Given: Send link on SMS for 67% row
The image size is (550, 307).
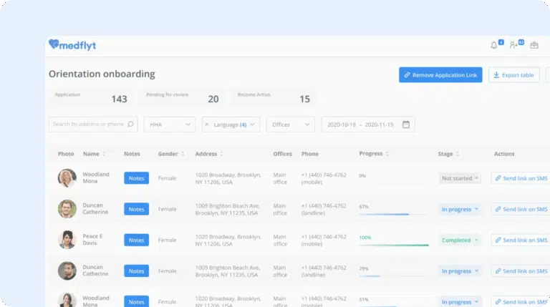Looking at the screenshot, I should pyautogui.click(x=521, y=209).
